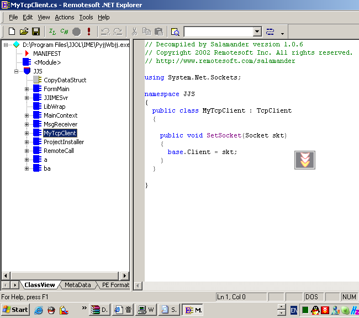Switch to the MetaData tab
Image resolution: width=359 pixels, height=318 pixels.
coord(77,285)
